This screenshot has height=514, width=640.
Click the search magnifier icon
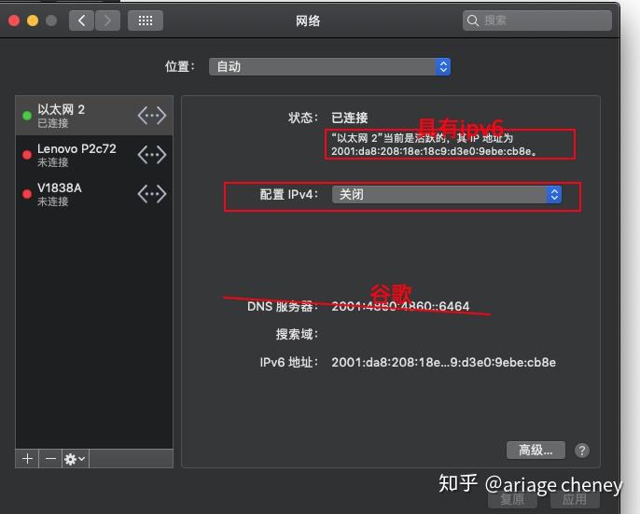tap(474, 20)
